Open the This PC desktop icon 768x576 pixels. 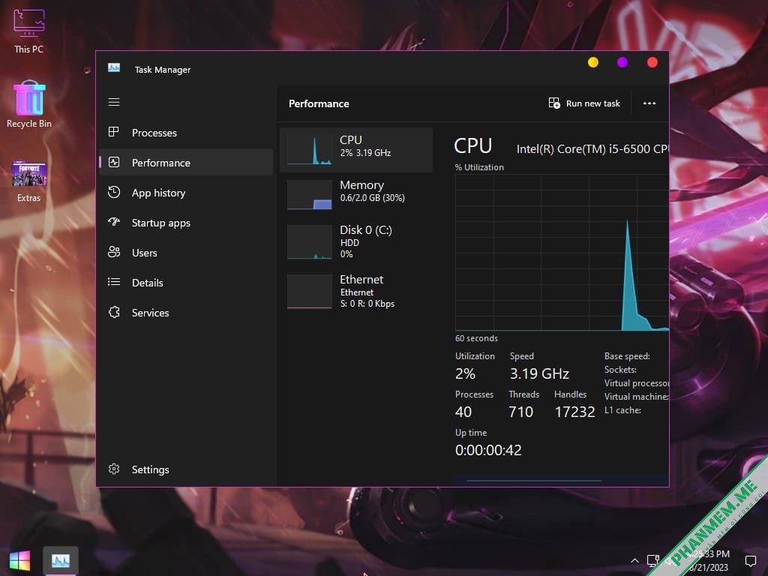coord(29,31)
